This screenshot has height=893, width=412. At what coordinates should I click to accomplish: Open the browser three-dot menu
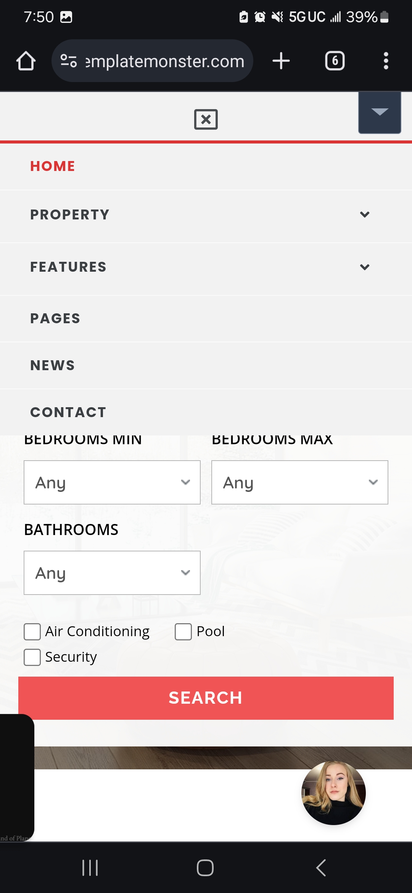tap(386, 61)
